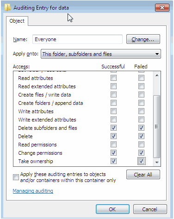This screenshot has height=219, width=174.
Task: Click the scrollbar down arrow in Access list
Action: tap(157, 162)
